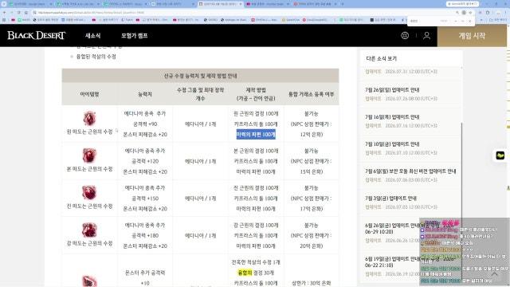Open the 7월 3일(금) 업데이트 안내 news link
Viewport: 510px width, 287px height.
390,199
